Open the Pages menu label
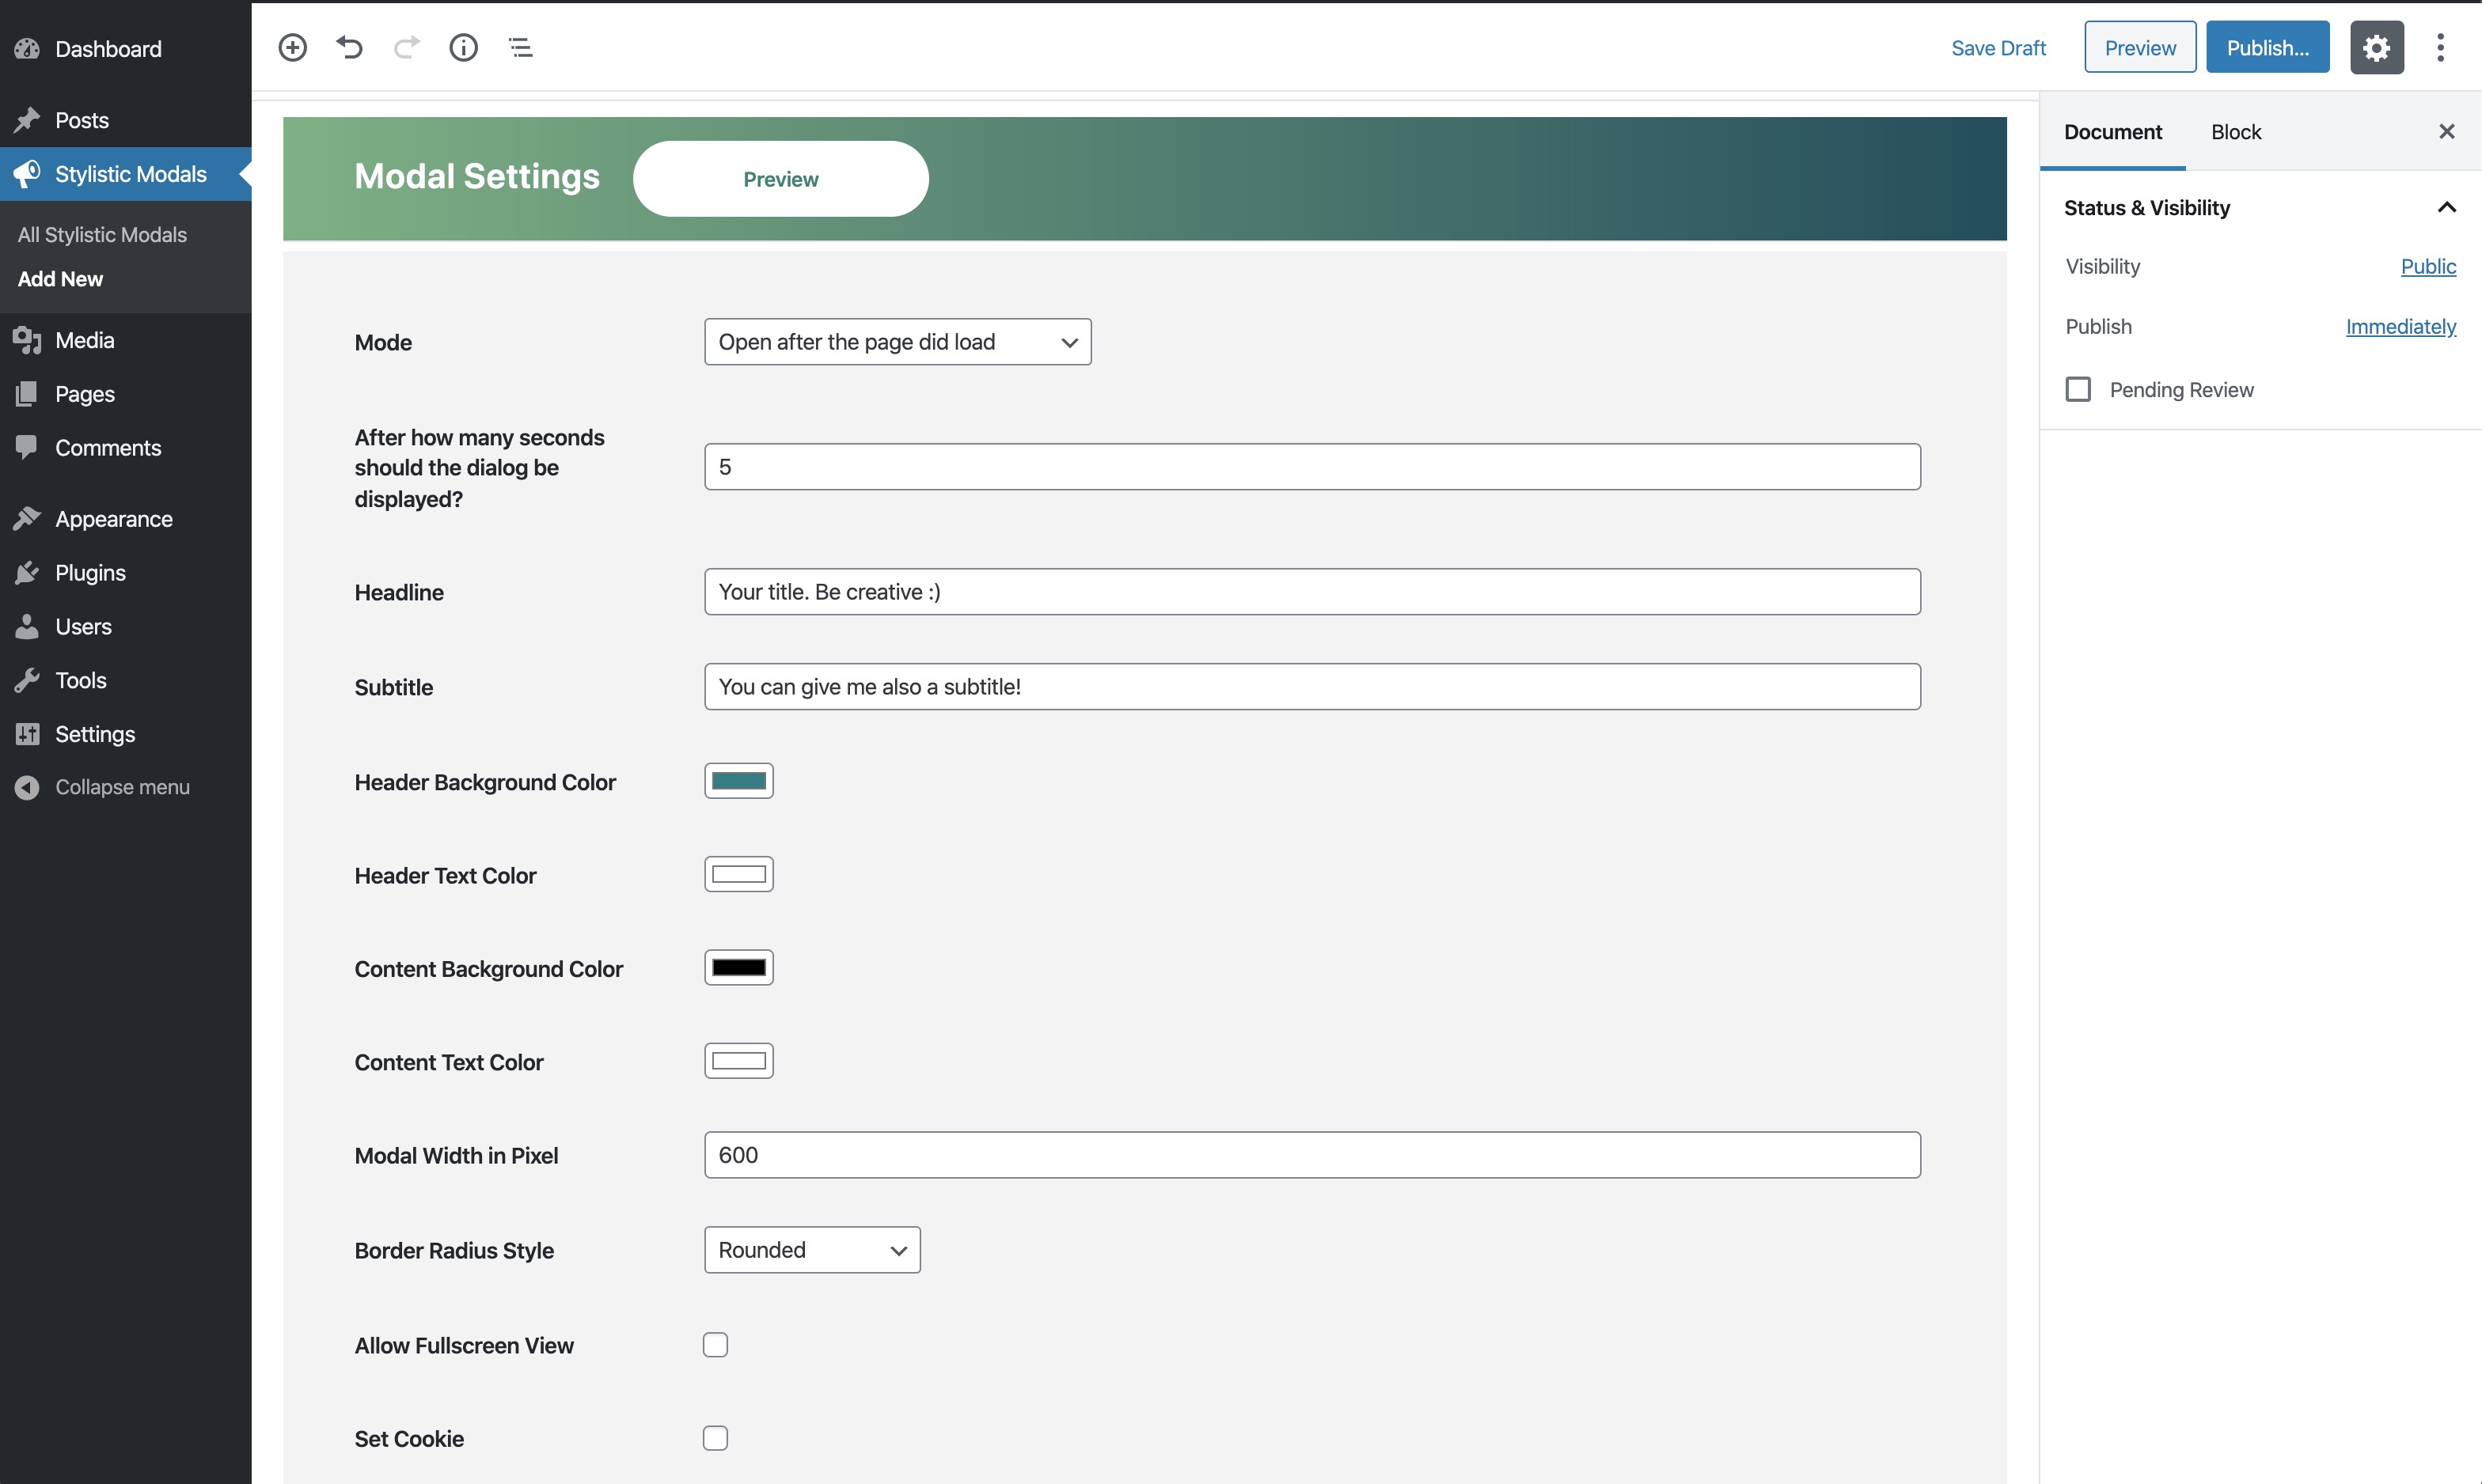The height and width of the screenshot is (1484, 2482). coord(85,393)
